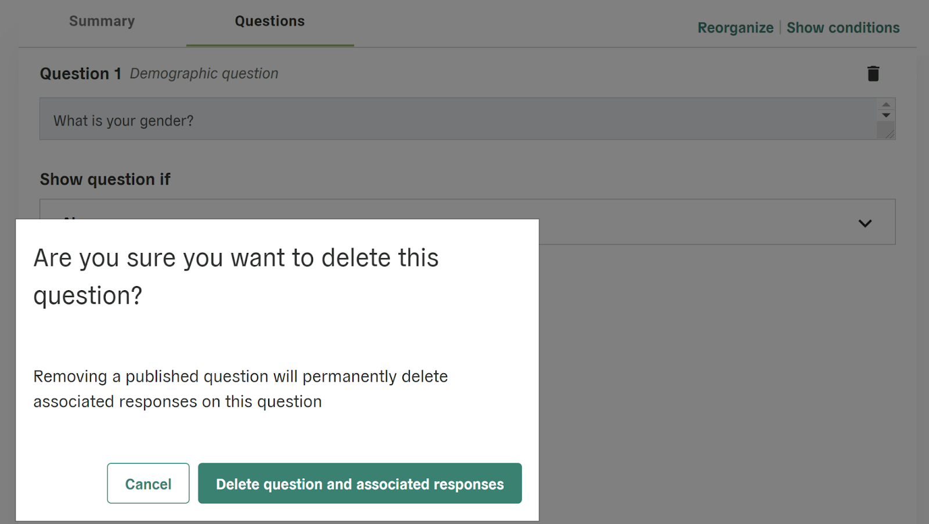Click the Demographic question label
929x524 pixels.
click(204, 74)
